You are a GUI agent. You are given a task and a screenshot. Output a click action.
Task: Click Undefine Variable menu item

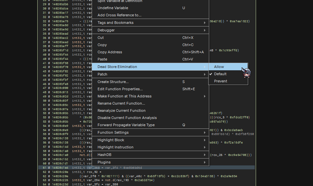[x=113, y=8]
